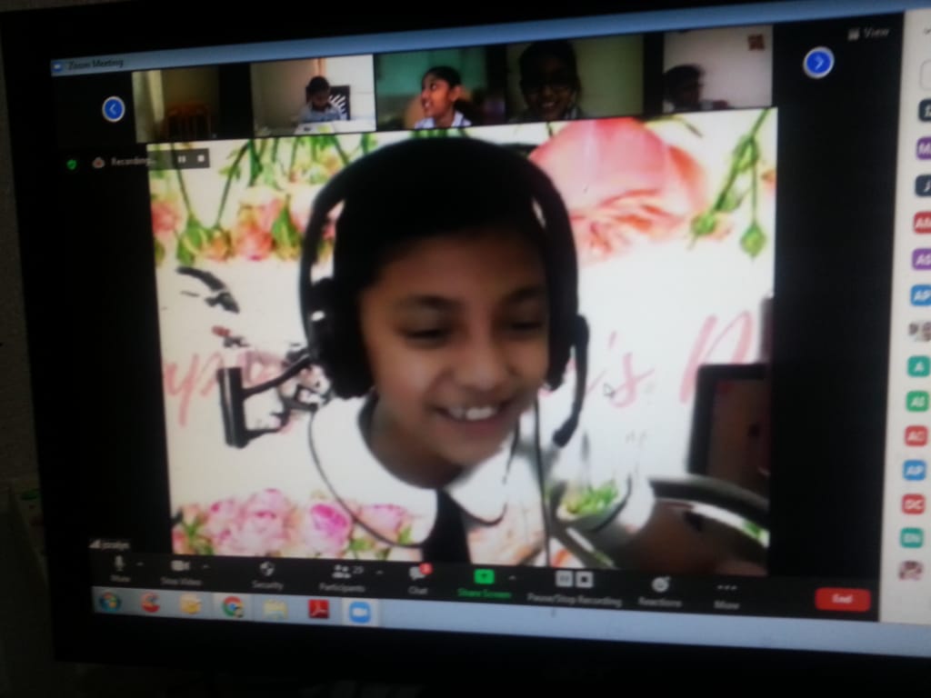Screen dimensions: 931x698
Task: Click the red End meeting button
Action: coord(843,599)
